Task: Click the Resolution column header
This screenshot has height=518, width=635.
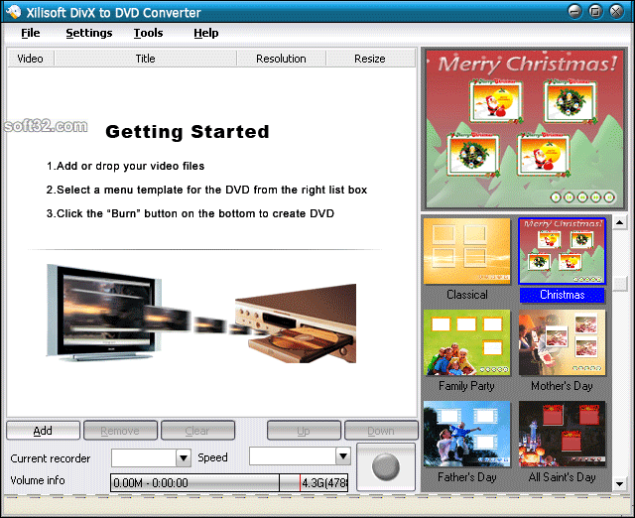Action: 281,59
